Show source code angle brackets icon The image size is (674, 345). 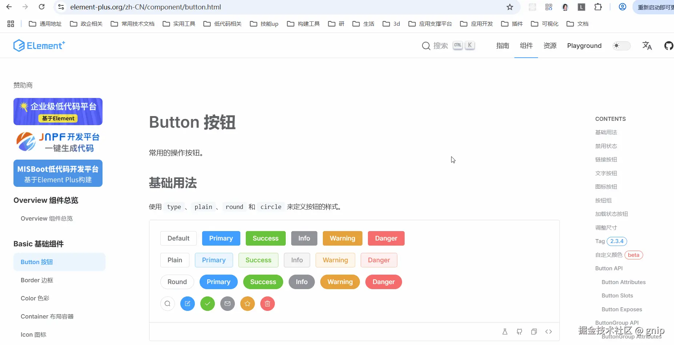pyautogui.click(x=549, y=332)
